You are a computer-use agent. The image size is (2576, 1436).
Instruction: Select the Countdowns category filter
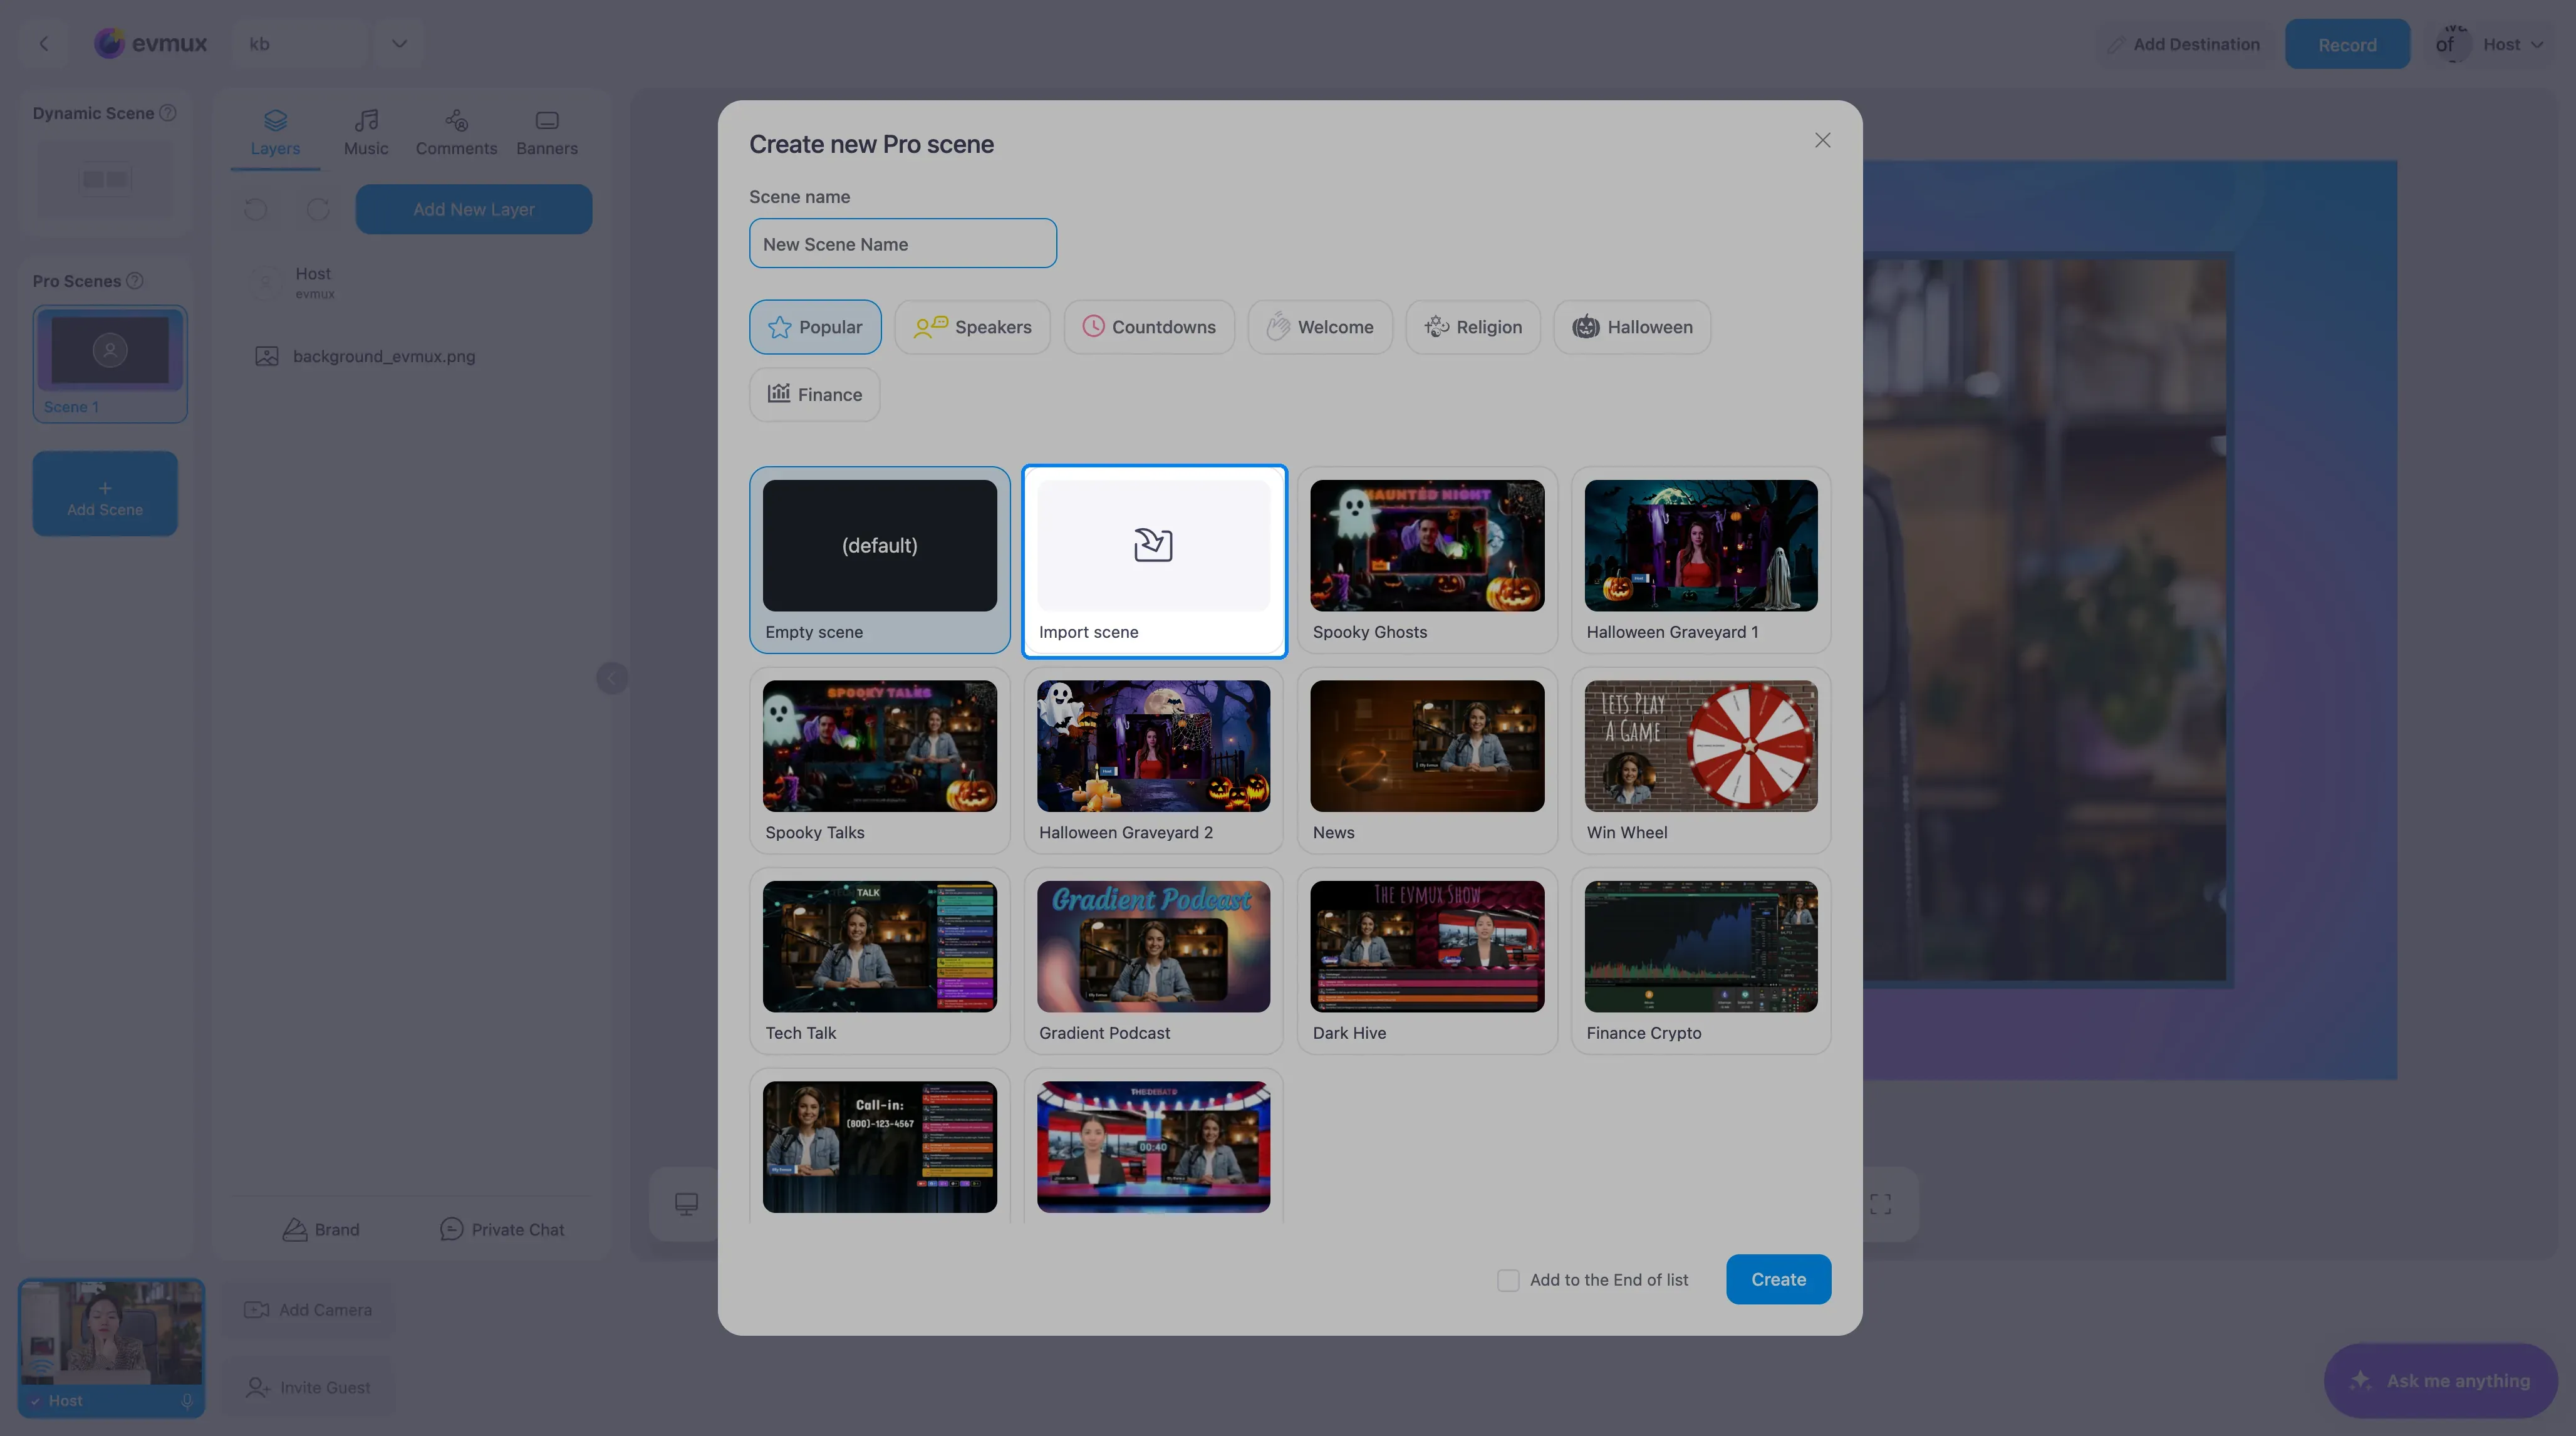(1148, 327)
